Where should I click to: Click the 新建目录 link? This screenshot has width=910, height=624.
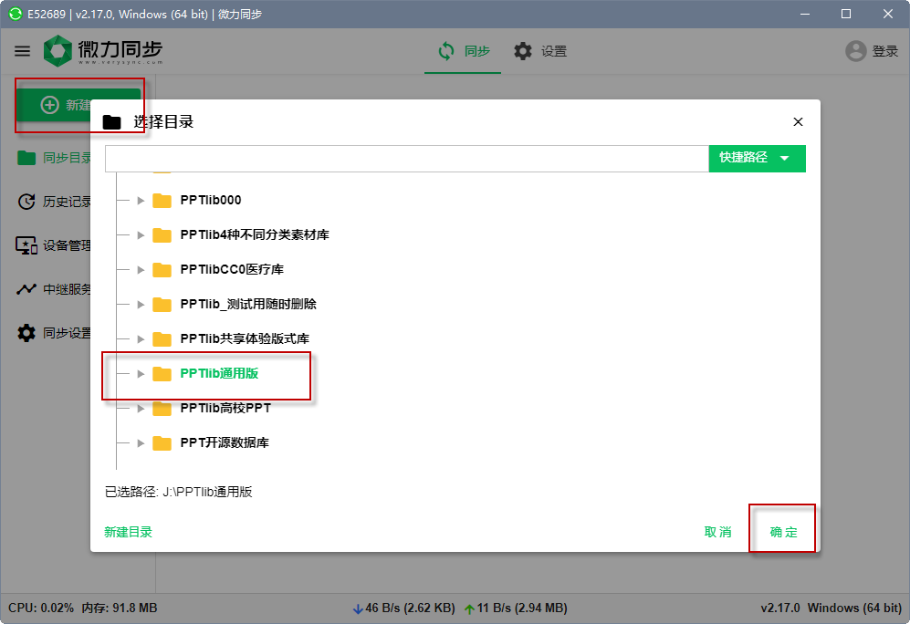click(129, 532)
